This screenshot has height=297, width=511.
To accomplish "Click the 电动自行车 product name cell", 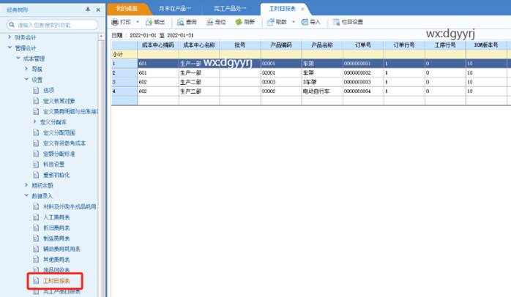I will point(322,91).
